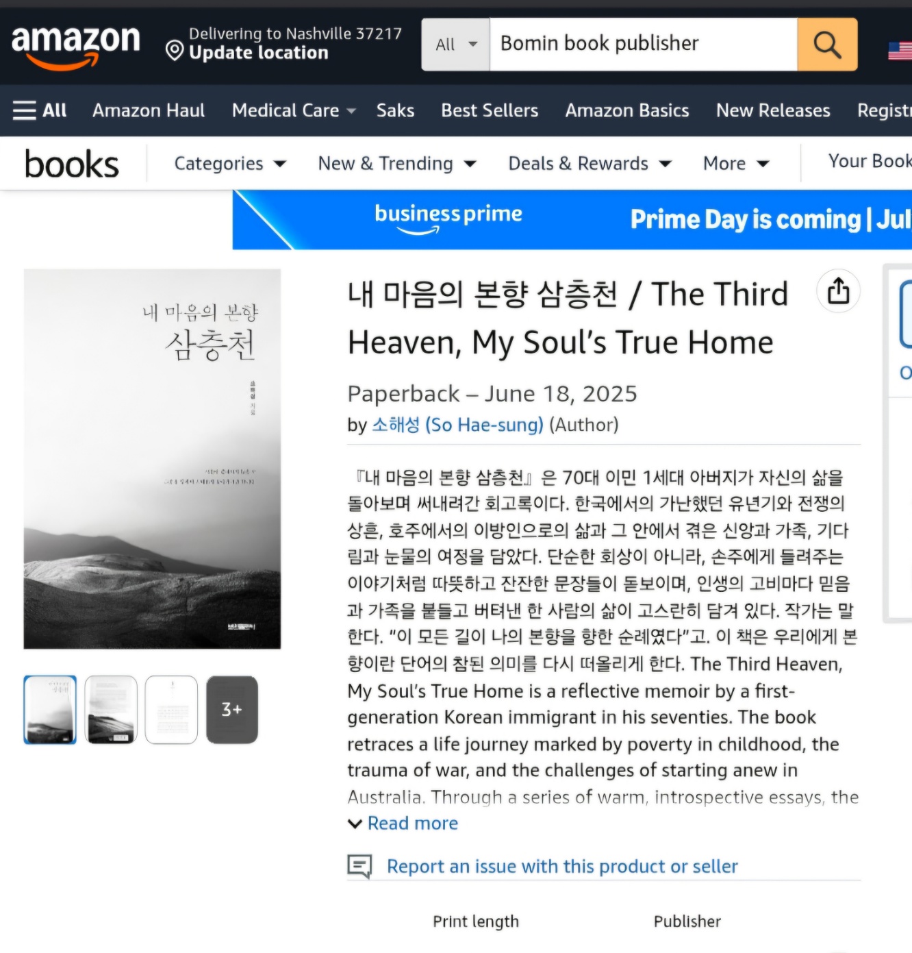Click the orange search magnifier button
The image size is (912, 953).
click(827, 45)
